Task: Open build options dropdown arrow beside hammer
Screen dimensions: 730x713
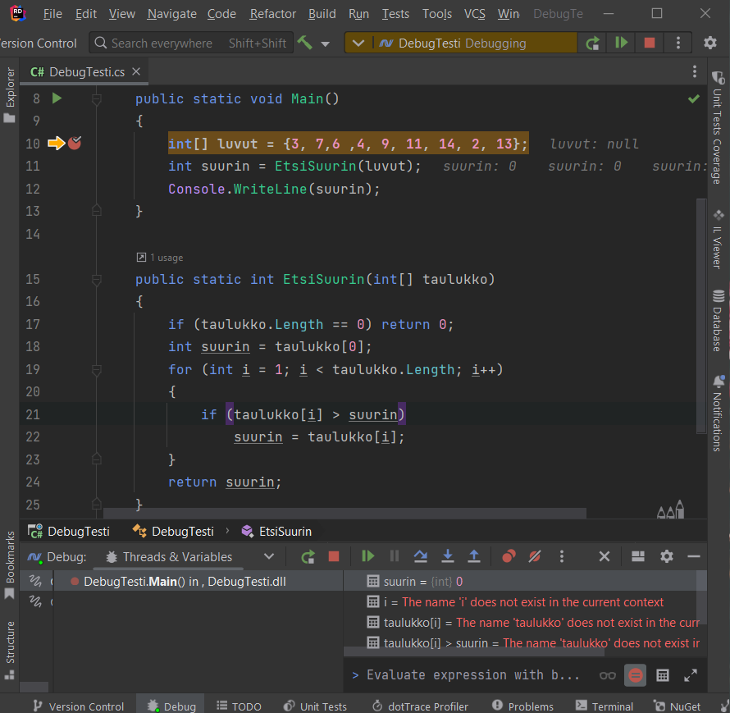Action: point(326,43)
